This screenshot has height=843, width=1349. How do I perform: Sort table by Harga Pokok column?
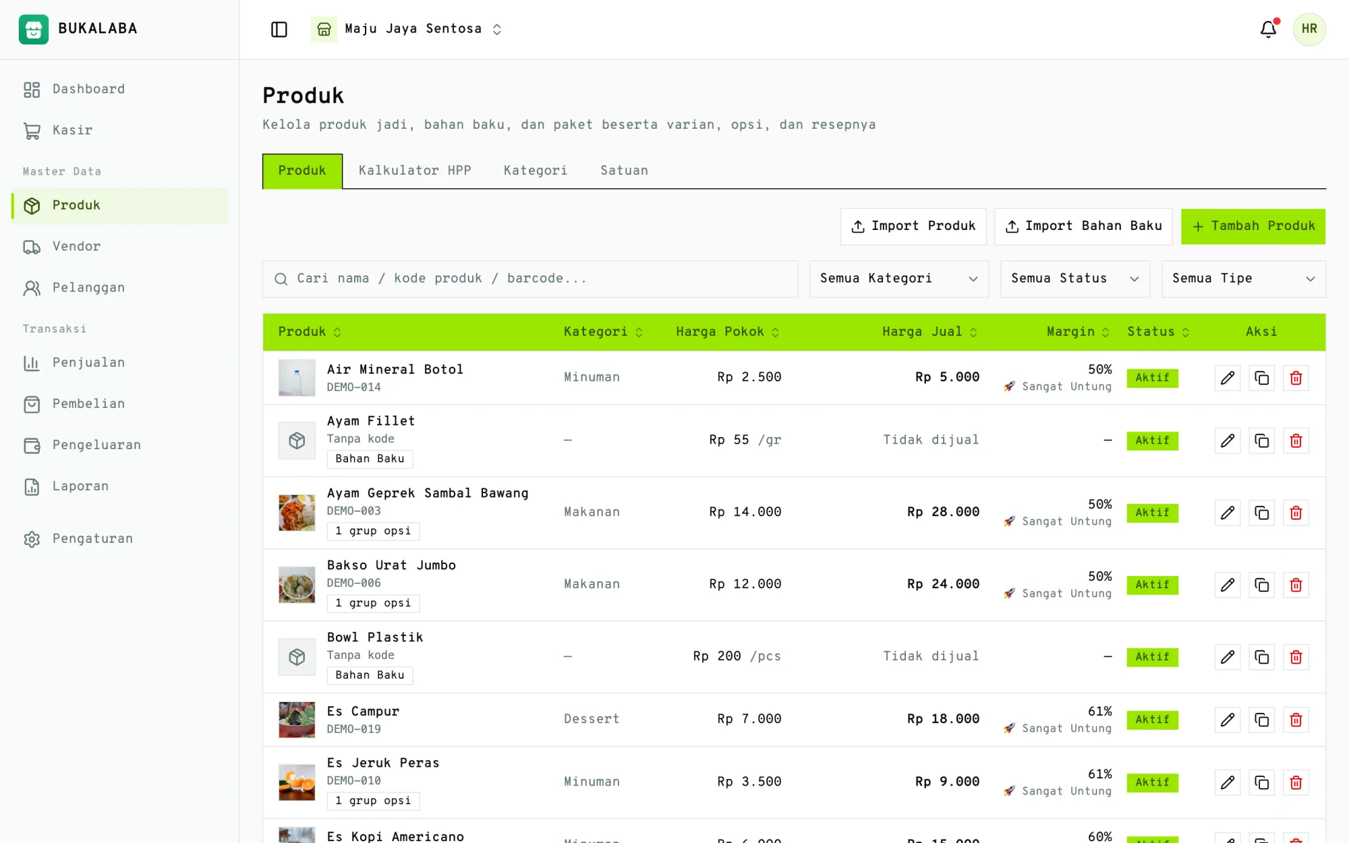click(728, 332)
